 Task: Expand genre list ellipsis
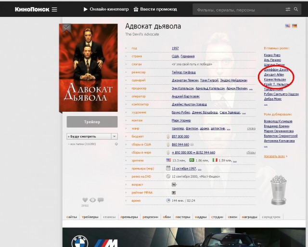coord(229,129)
